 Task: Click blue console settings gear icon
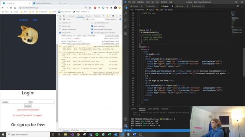tap(120, 19)
